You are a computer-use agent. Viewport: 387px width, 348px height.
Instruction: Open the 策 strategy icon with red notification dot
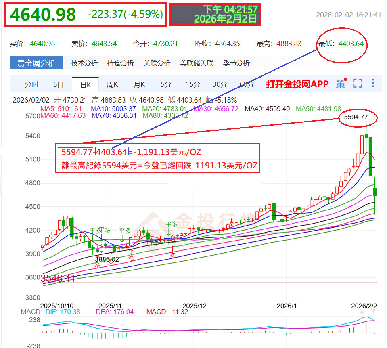click(x=340, y=84)
